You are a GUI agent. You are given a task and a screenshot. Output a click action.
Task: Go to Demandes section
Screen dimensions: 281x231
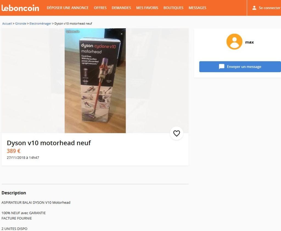(121, 8)
